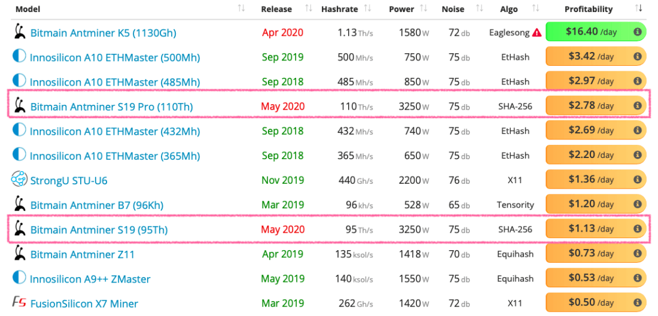Screen dimensions: 658x316
Task: Click info icon on $3.42/day badge
Action: [637, 57]
